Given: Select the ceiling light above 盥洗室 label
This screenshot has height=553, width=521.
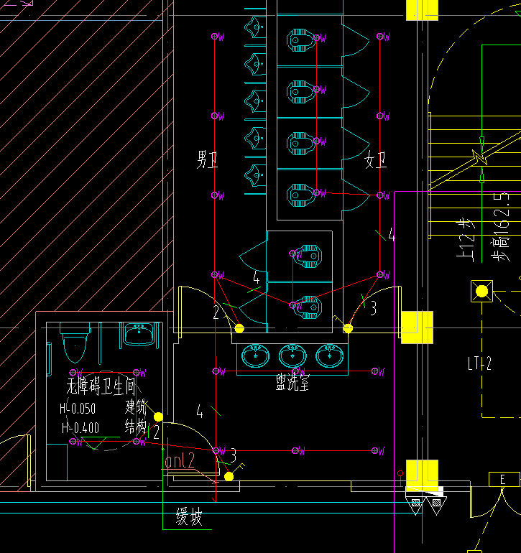Looking at the screenshot, I should 296,371.
